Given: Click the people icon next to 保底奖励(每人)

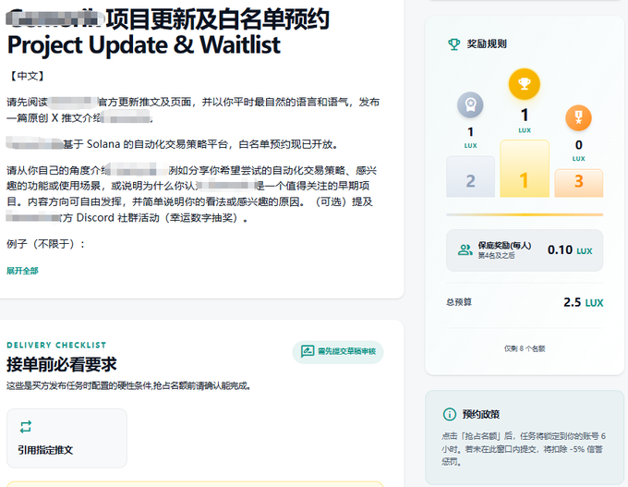Looking at the screenshot, I should [x=465, y=250].
